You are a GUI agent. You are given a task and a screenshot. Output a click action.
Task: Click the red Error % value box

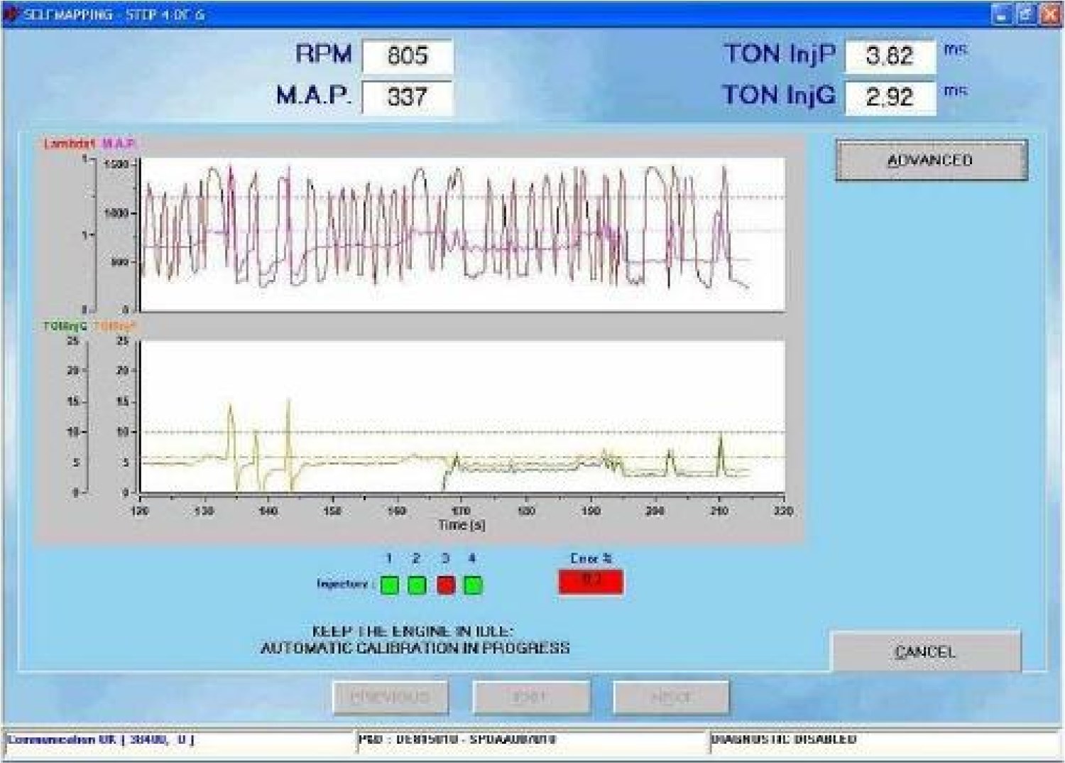coord(591,581)
